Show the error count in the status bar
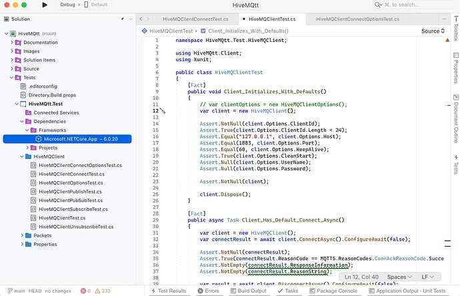The height and width of the screenshot is (296, 460). [85, 291]
